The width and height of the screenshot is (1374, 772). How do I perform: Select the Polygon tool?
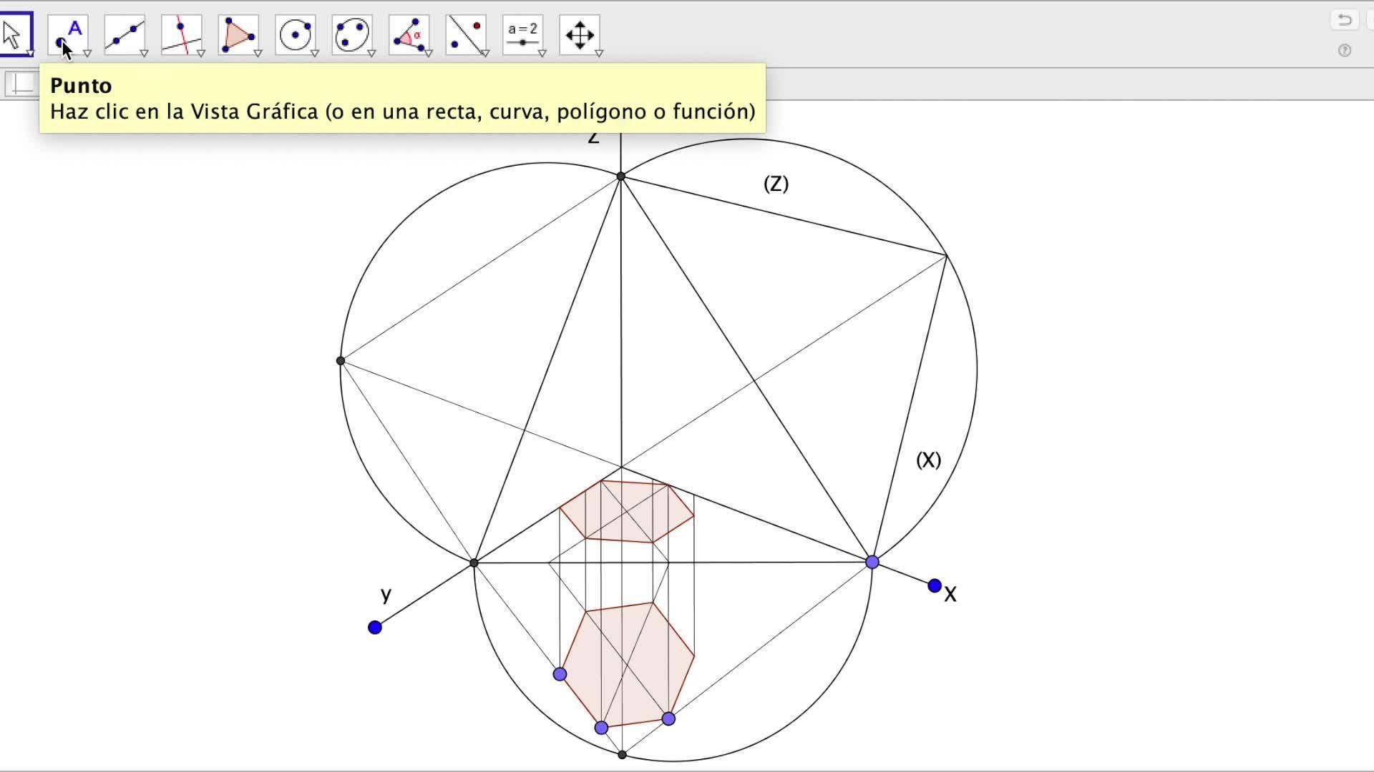point(238,34)
